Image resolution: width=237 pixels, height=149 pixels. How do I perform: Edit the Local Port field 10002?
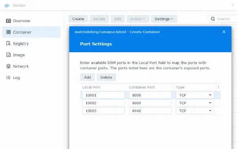tap(103, 103)
